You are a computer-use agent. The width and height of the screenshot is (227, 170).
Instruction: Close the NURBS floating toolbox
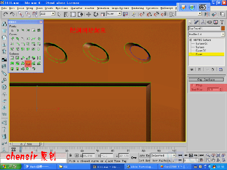click(x=41, y=22)
